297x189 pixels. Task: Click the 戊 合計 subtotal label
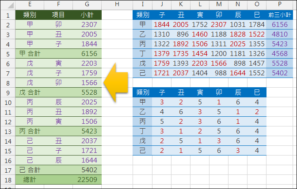(x=30, y=93)
